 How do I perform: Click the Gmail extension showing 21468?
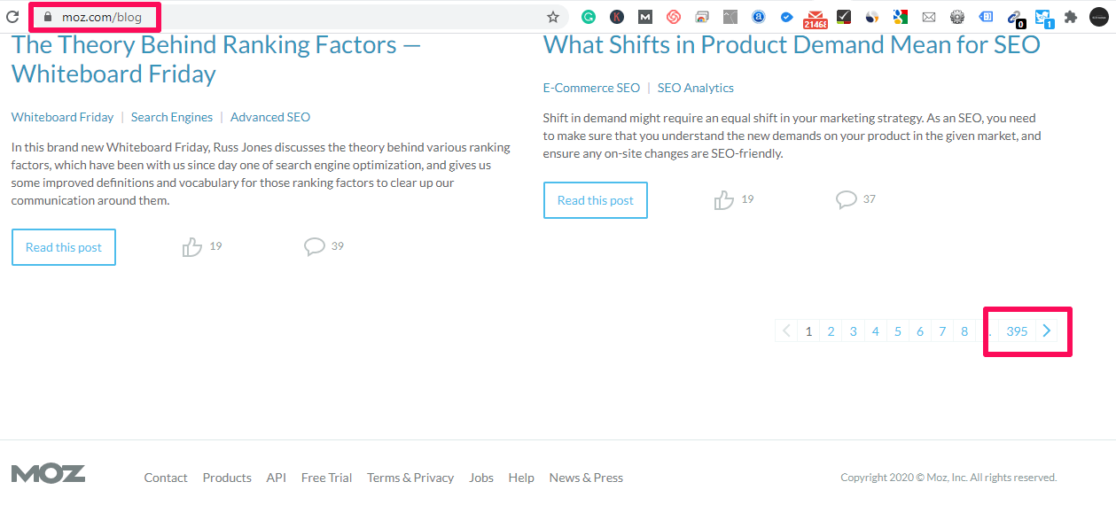tap(815, 18)
